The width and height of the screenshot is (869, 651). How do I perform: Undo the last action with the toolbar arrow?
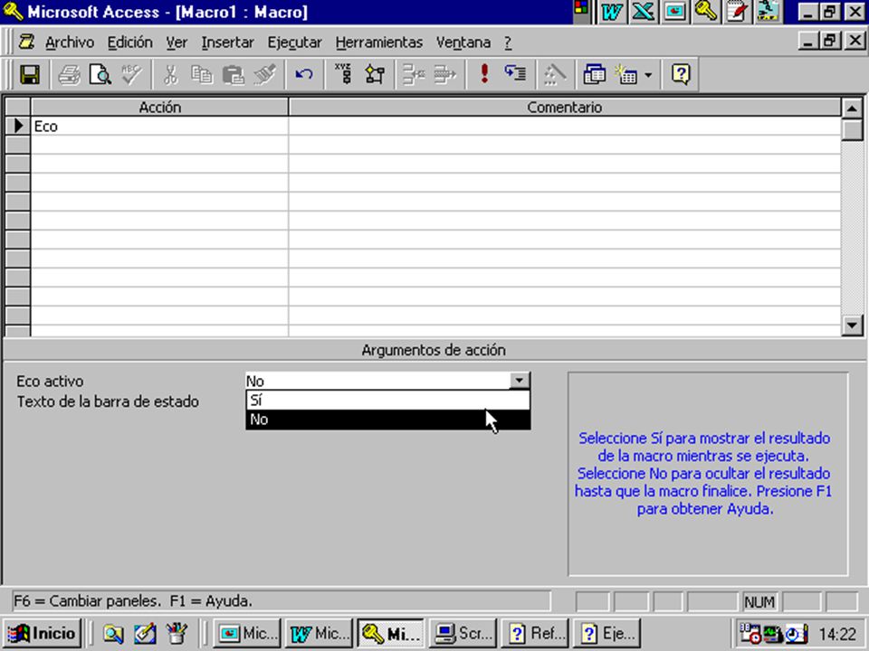(x=304, y=74)
